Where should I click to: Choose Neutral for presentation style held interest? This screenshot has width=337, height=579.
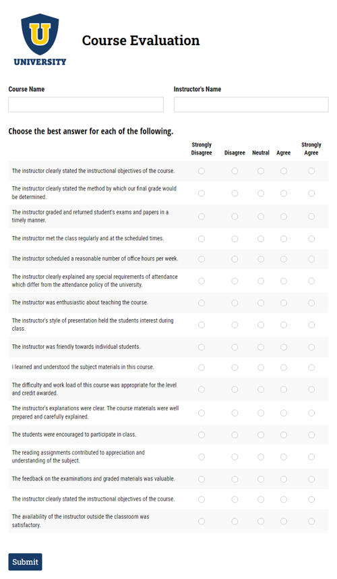tap(261, 325)
